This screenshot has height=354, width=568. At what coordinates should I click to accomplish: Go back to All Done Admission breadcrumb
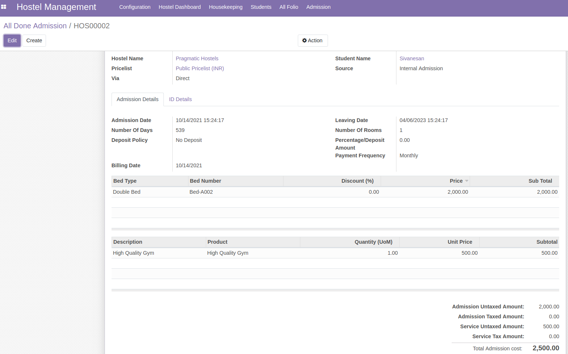click(35, 26)
